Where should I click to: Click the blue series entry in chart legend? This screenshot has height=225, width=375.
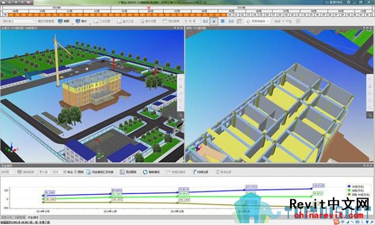[356, 186]
